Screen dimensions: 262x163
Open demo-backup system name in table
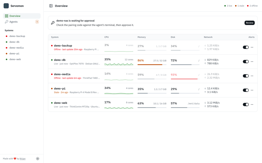(63, 46)
